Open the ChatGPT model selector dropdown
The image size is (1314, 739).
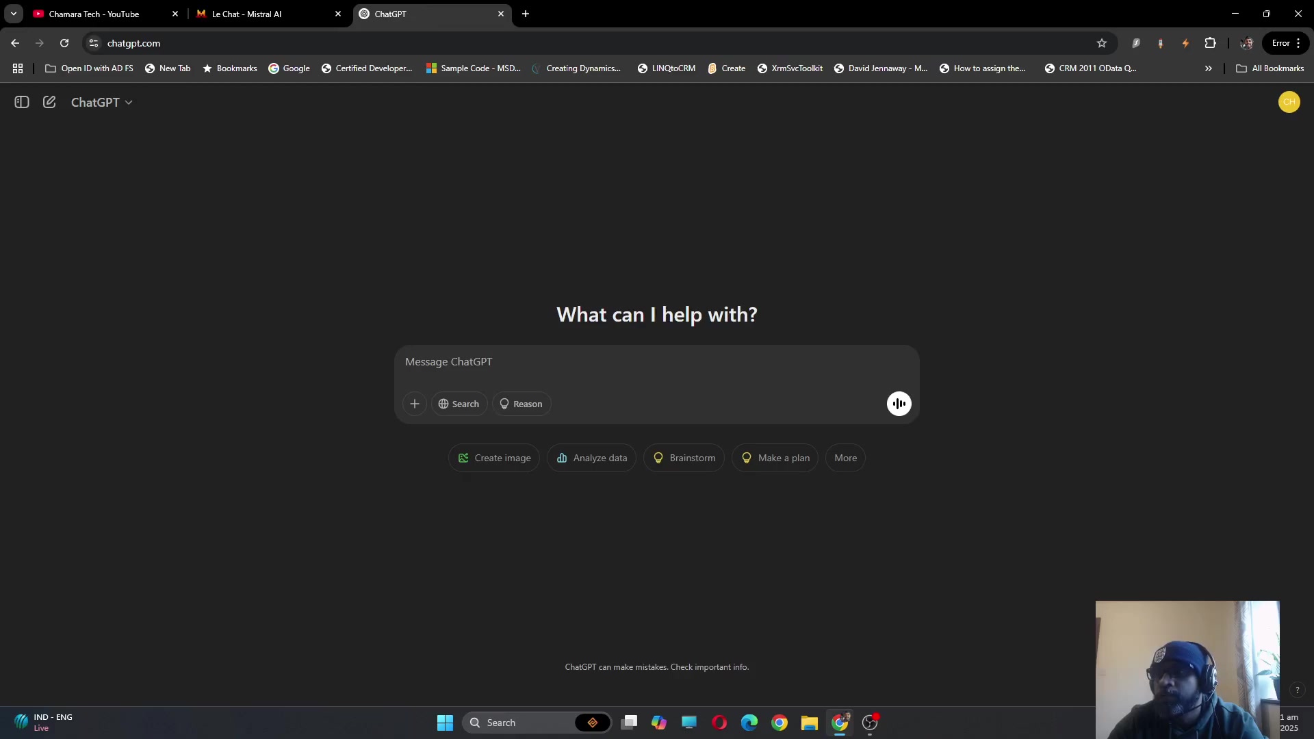102,102
